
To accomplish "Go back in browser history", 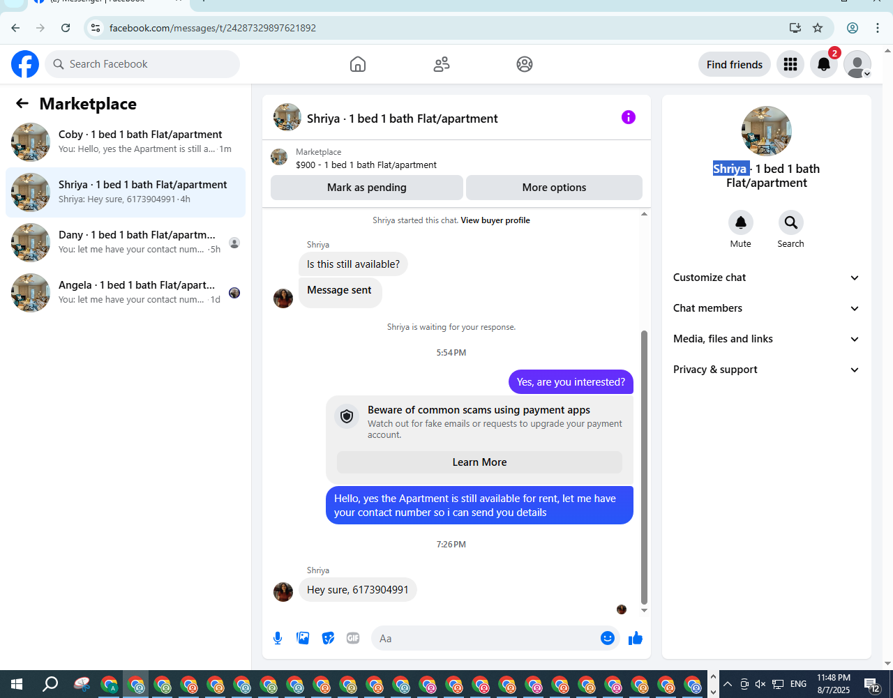I will point(15,28).
